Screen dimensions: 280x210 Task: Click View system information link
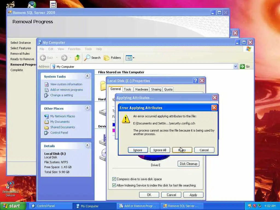click(66, 84)
